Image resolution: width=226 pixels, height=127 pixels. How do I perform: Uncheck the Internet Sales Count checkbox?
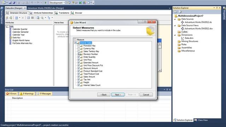[78, 85]
